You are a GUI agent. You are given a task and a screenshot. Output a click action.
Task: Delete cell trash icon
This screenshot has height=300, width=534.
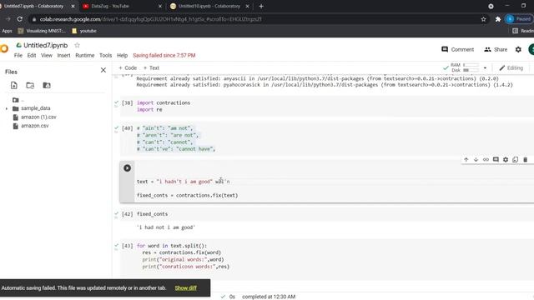(525, 159)
